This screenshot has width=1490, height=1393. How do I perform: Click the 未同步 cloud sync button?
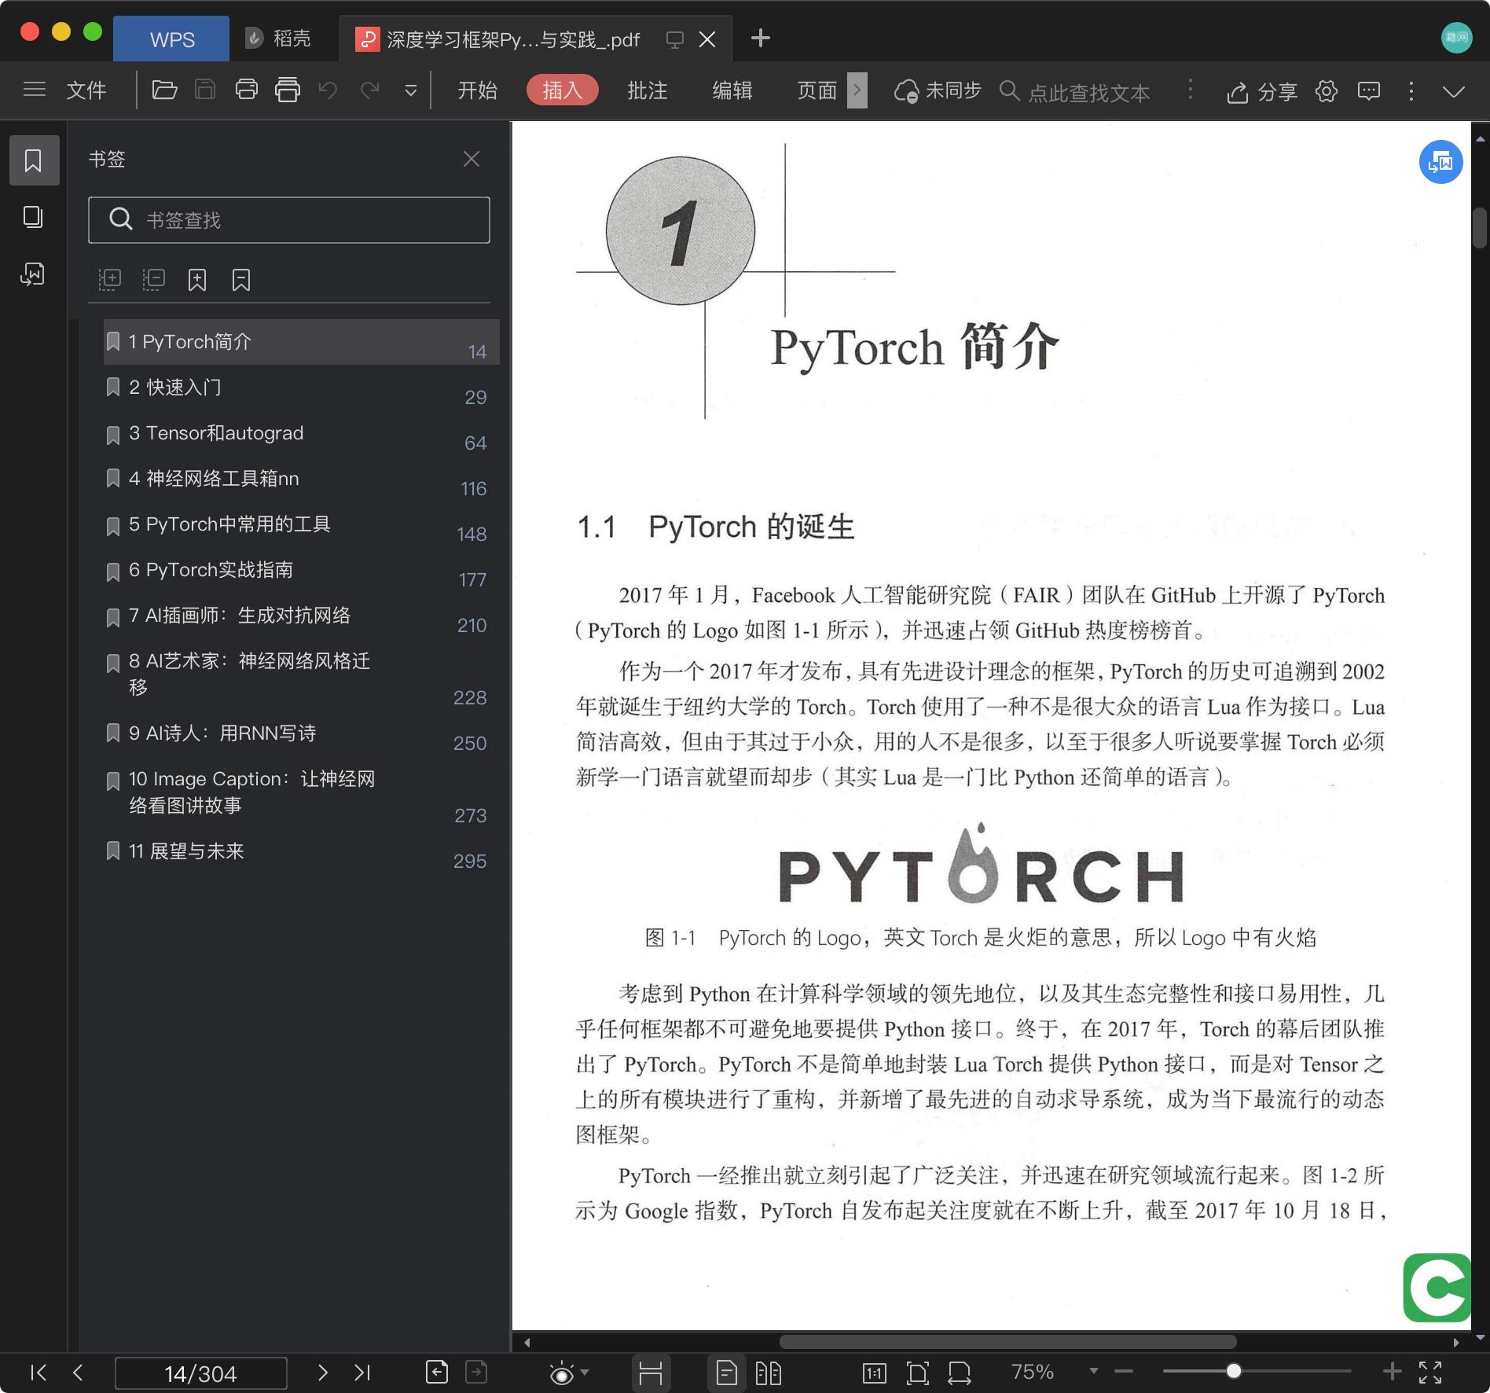tap(938, 91)
